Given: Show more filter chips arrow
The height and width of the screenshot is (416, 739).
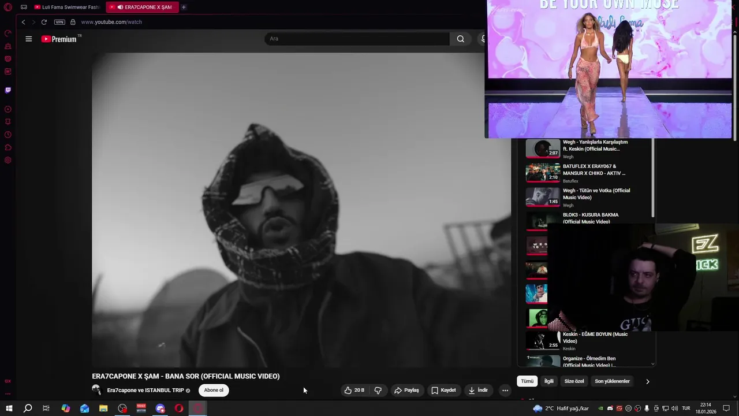Looking at the screenshot, I should pyautogui.click(x=647, y=381).
